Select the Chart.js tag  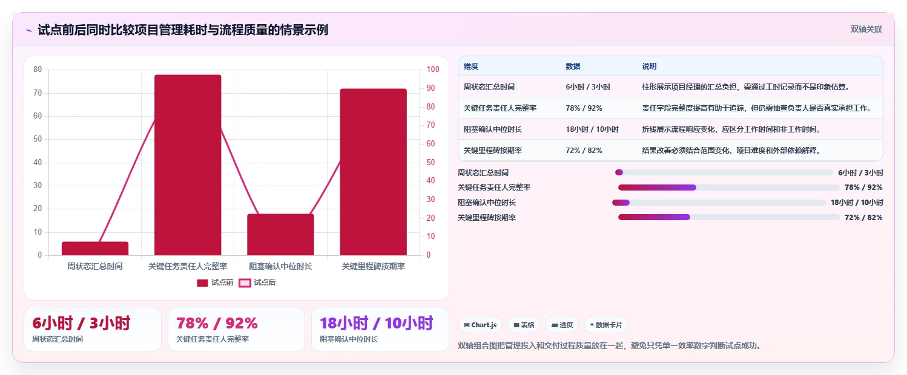tap(480, 325)
